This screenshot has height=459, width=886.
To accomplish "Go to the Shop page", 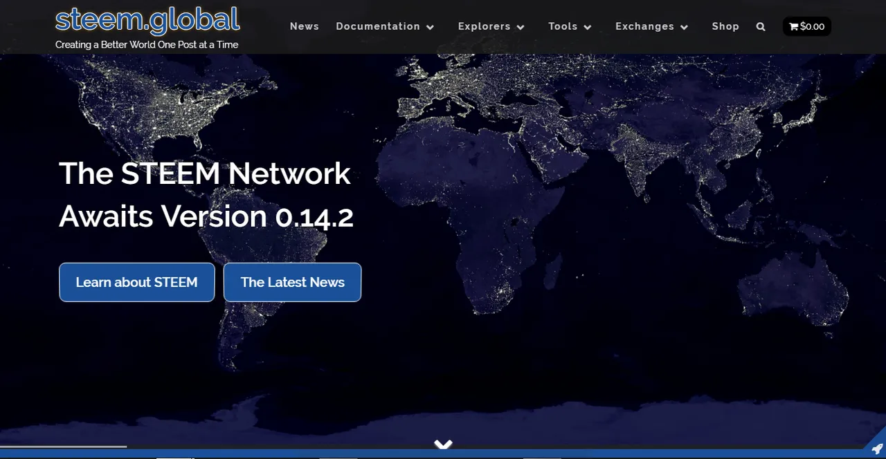I will click(x=725, y=26).
